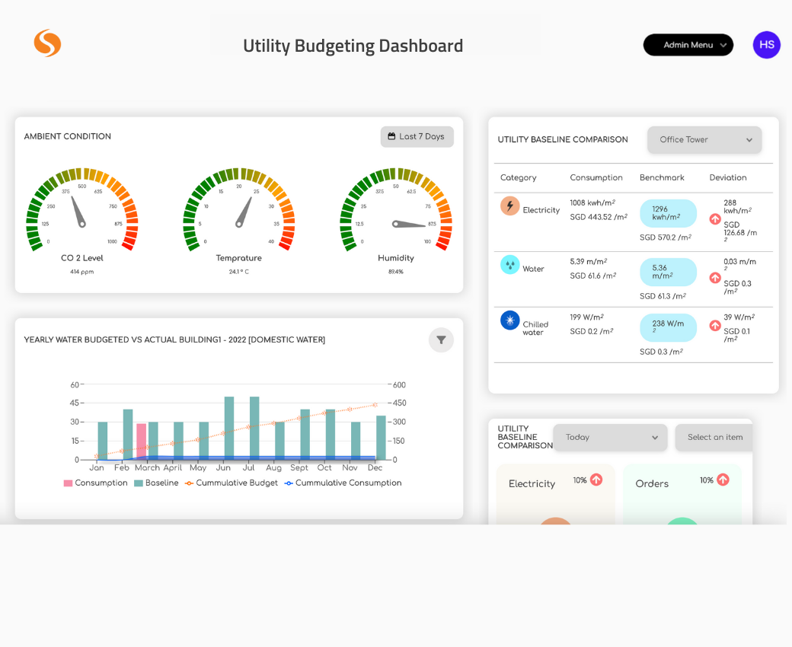Click the red deviation arrow beside Electricity
Screen dimensions: 792x647
[714, 221]
